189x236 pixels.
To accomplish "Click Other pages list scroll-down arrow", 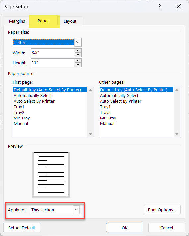I will pos(177,134).
